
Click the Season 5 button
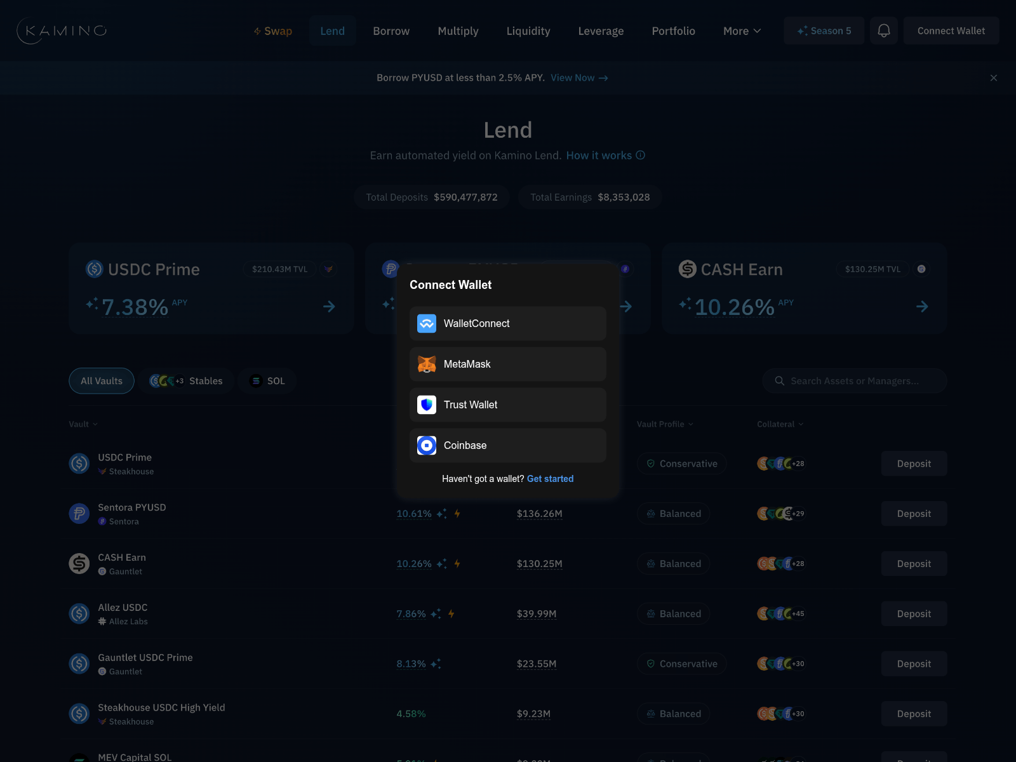coord(824,30)
